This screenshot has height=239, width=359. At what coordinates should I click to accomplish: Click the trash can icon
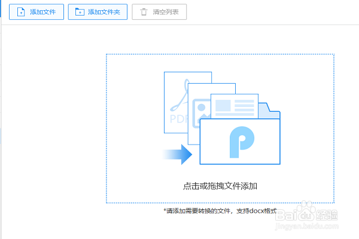[144, 12]
